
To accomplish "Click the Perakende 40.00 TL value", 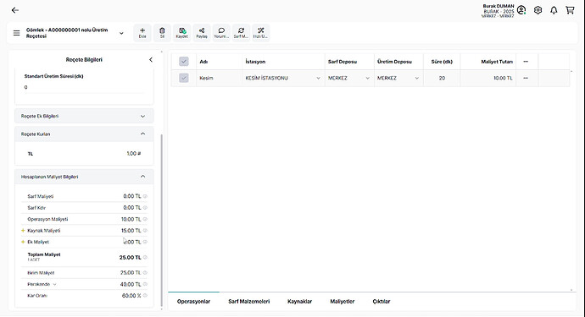I will (x=131, y=284).
